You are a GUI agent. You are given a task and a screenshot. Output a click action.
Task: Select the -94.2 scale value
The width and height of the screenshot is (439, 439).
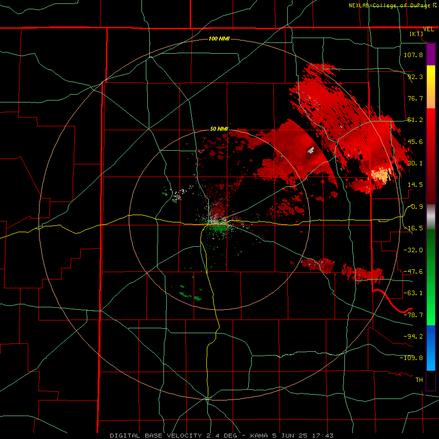click(x=413, y=336)
